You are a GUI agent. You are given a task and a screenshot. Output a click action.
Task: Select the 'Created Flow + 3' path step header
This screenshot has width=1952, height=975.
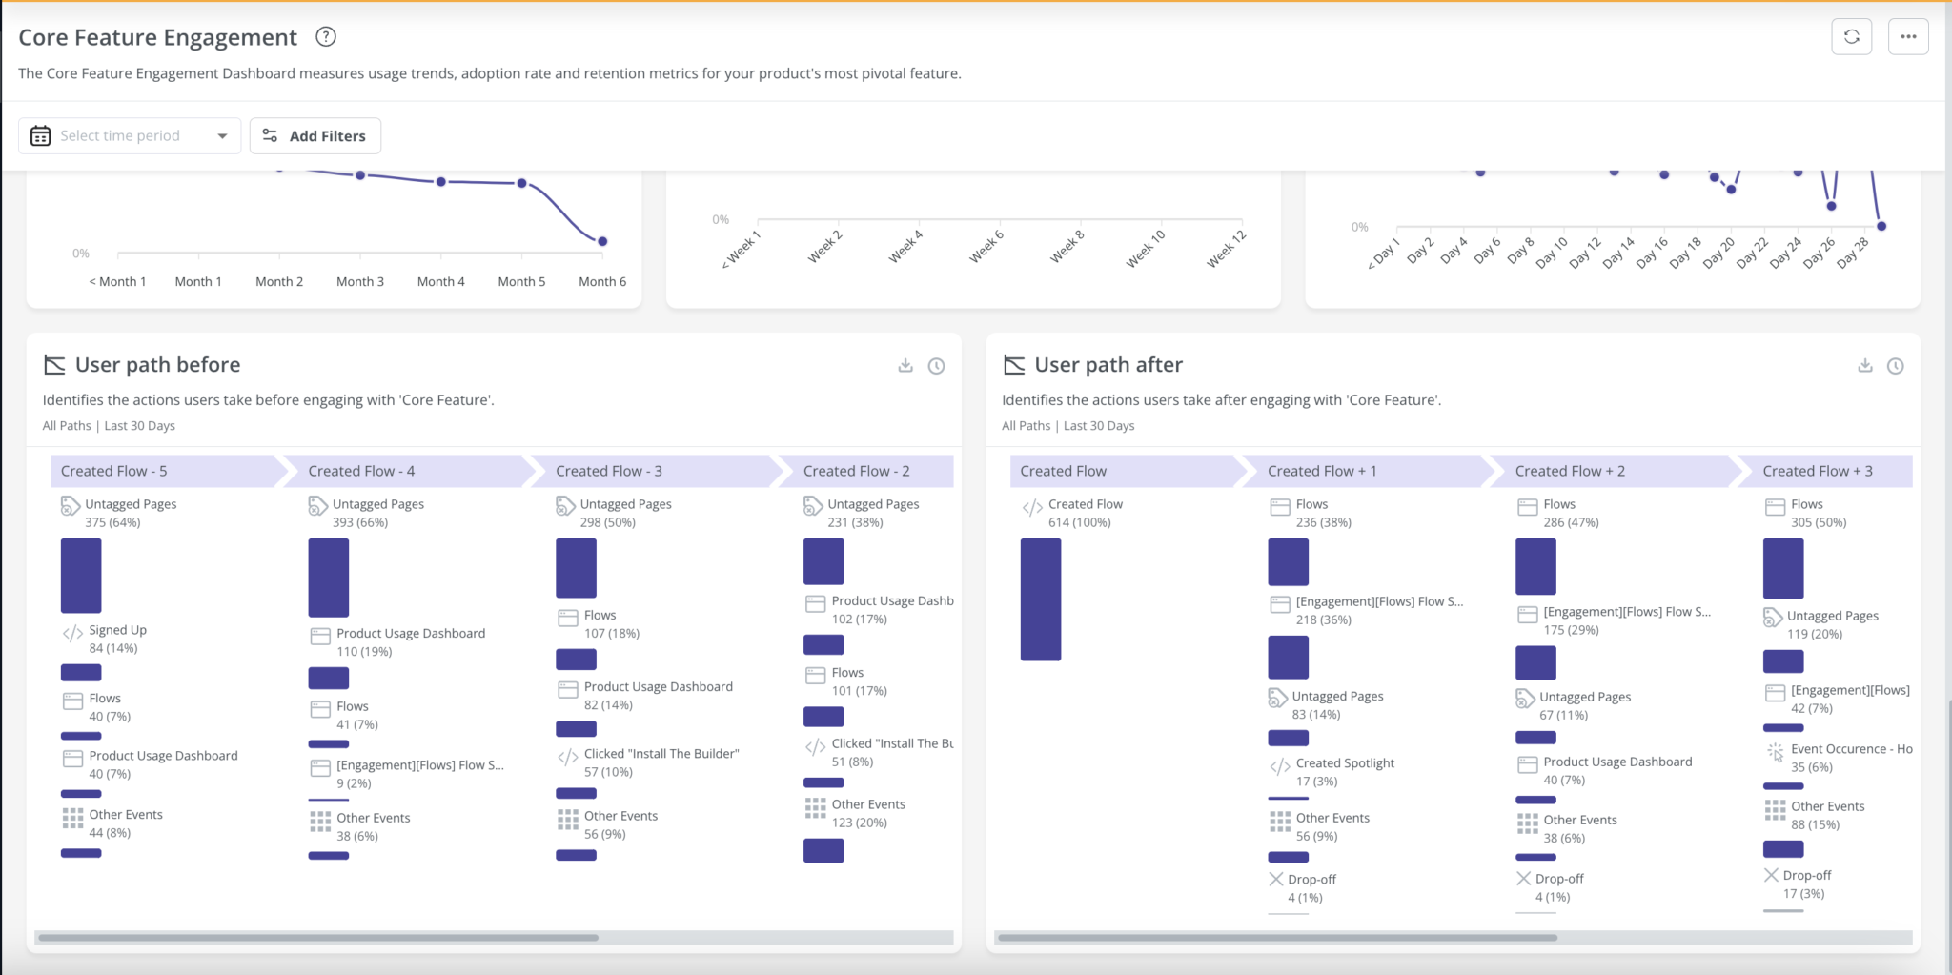(x=1819, y=470)
